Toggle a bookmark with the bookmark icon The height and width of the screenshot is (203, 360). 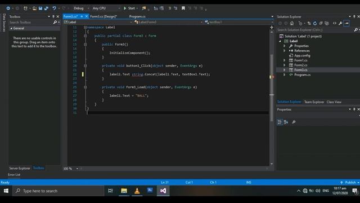(x=183, y=8)
